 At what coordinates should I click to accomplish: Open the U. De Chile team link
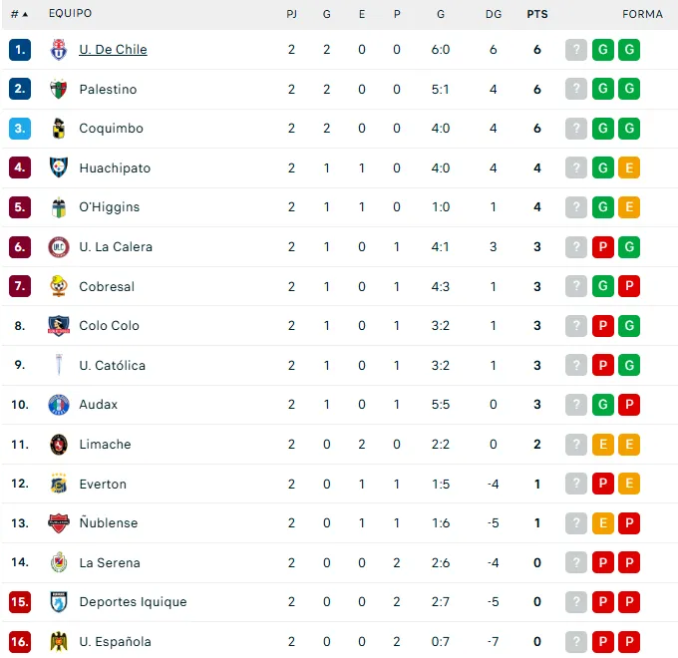click(113, 50)
